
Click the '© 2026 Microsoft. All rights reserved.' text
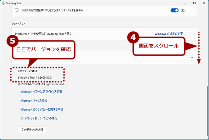point(42,84)
